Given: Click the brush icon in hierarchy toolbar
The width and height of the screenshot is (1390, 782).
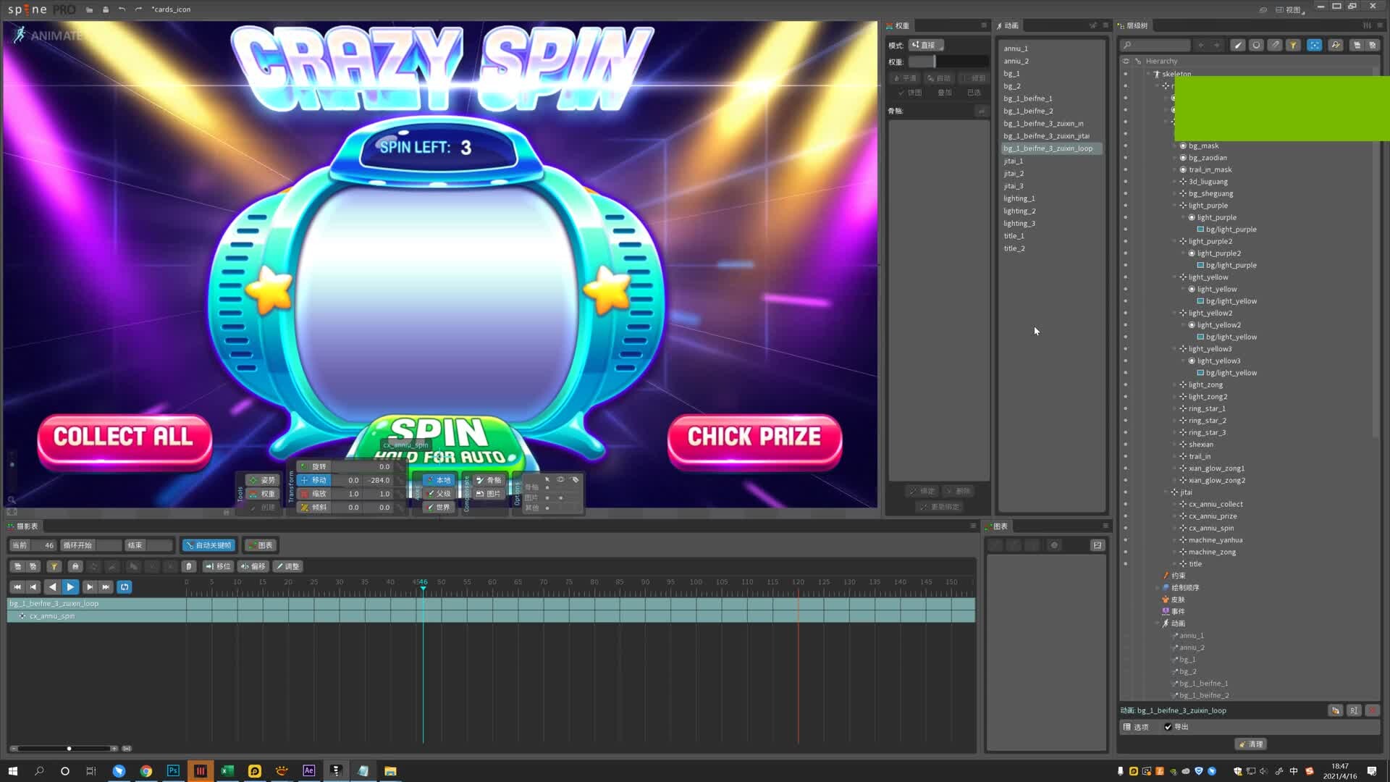Looking at the screenshot, I should [1238, 45].
